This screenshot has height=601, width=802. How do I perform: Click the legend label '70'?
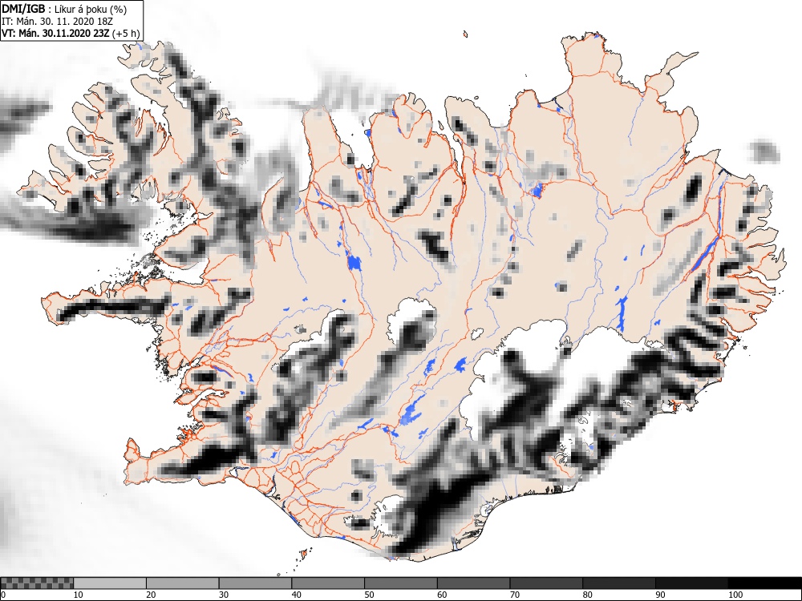[x=514, y=595]
